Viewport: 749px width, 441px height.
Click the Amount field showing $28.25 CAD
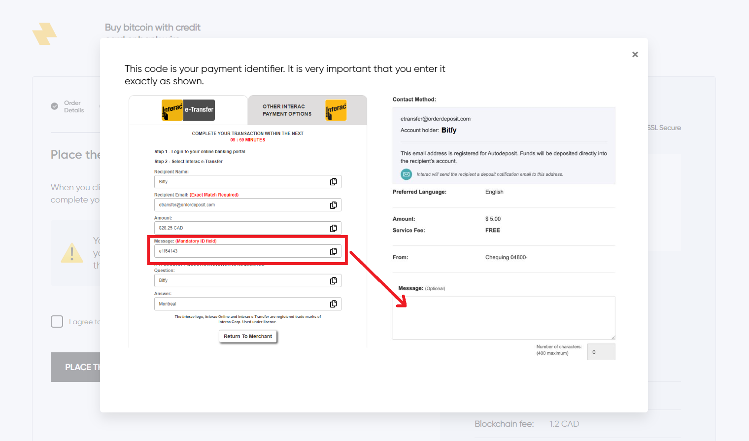[x=247, y=228]
